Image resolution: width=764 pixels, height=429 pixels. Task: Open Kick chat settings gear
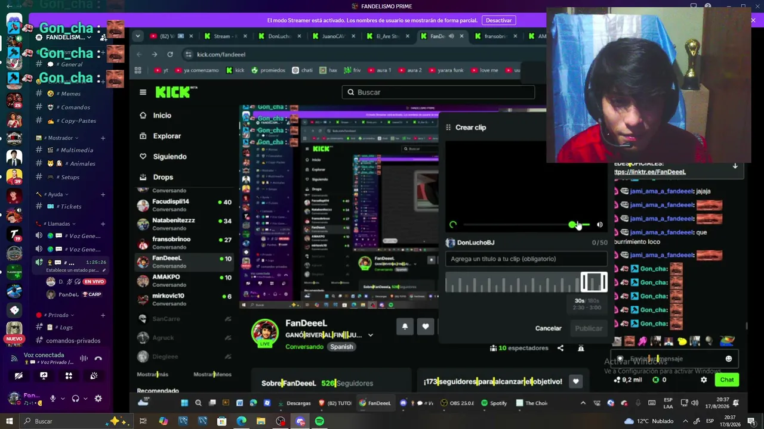(x=704, y=380)
